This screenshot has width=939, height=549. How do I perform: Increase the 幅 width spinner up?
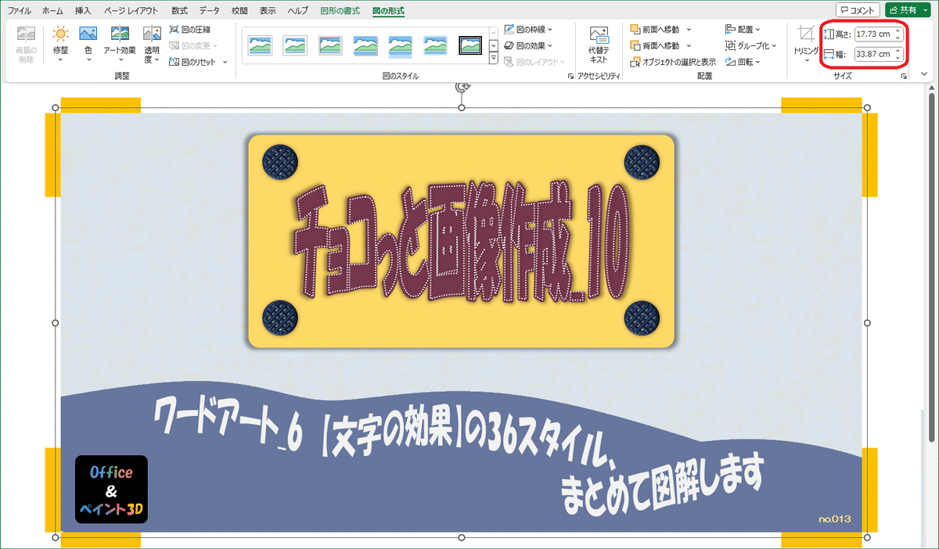pos(899,51)
